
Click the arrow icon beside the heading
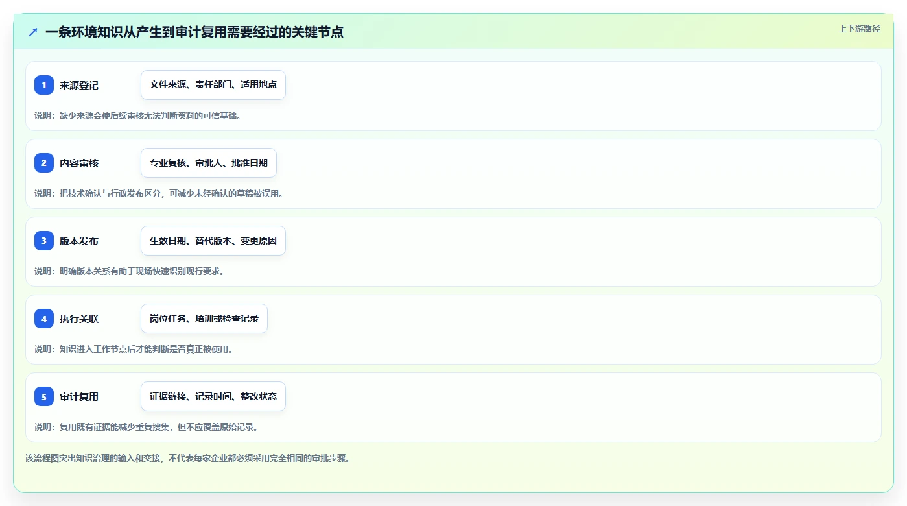pyautogui.click(x=33, y=32)
